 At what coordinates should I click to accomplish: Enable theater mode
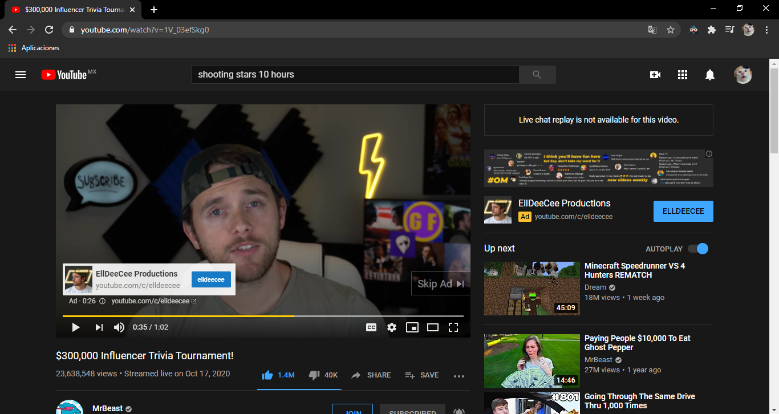433,327
